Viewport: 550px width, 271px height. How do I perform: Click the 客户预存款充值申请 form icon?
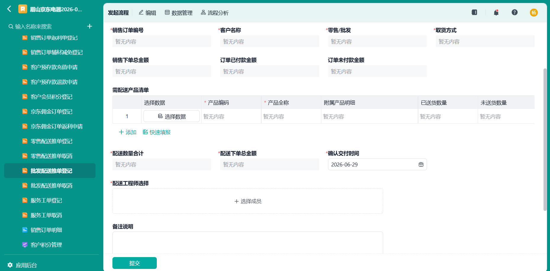(25, 67)
